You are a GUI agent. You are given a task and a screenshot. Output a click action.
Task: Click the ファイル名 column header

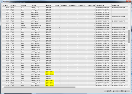pos(38,5)
